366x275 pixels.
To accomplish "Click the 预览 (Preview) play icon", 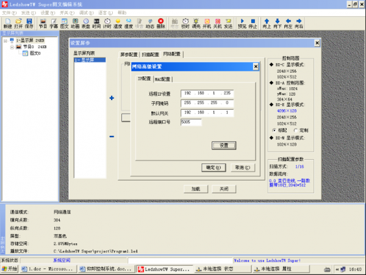I will click(242, 23).
